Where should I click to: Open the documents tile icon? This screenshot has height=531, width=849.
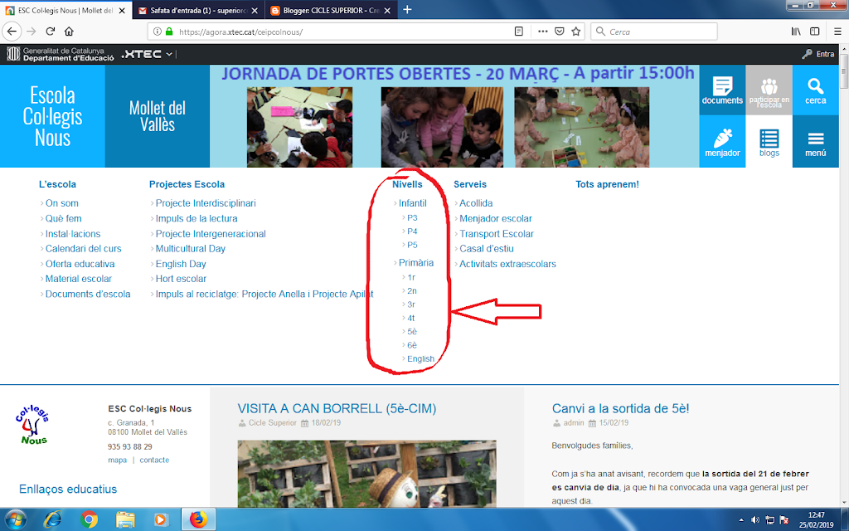[x=722, y=90]
